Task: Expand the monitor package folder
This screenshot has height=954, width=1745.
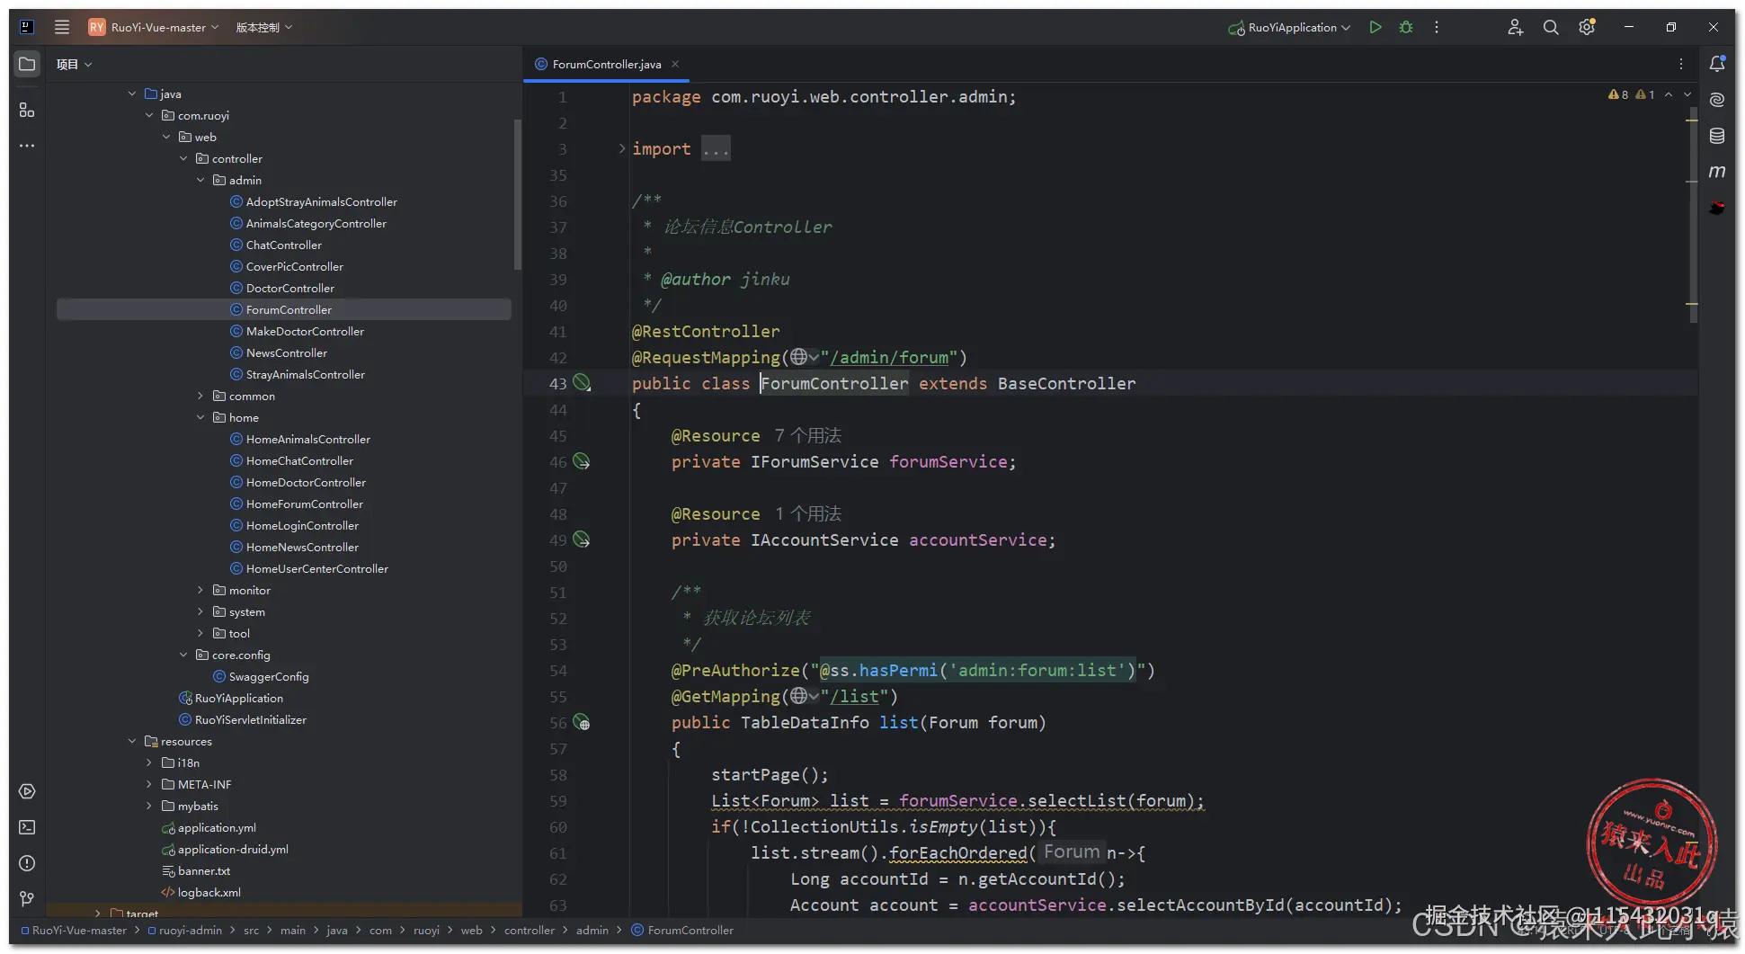Action: coord(200,590)
